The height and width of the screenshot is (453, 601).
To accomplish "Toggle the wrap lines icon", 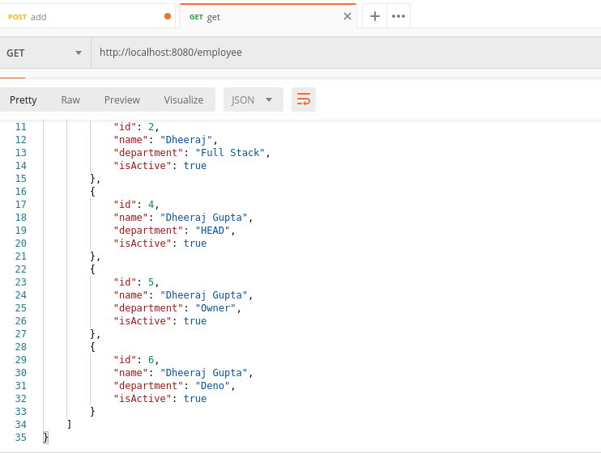I will (x=304, y=99).
